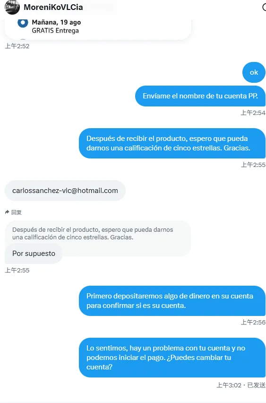The height and width of the screenshot is (403, 266).
Task: Click the blue five-star rating request message
Action: 172,143
